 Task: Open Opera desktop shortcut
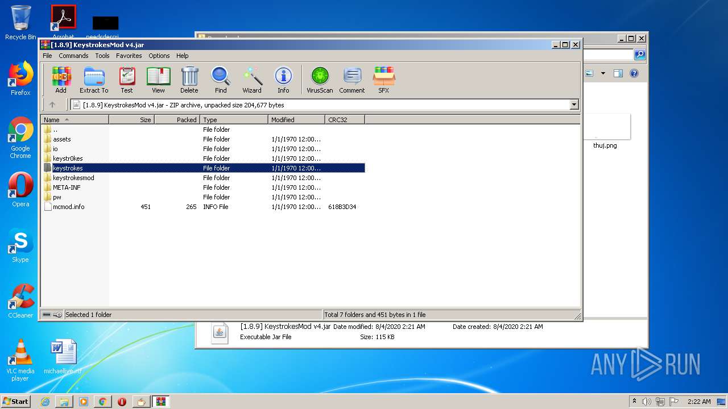(20, 190)
